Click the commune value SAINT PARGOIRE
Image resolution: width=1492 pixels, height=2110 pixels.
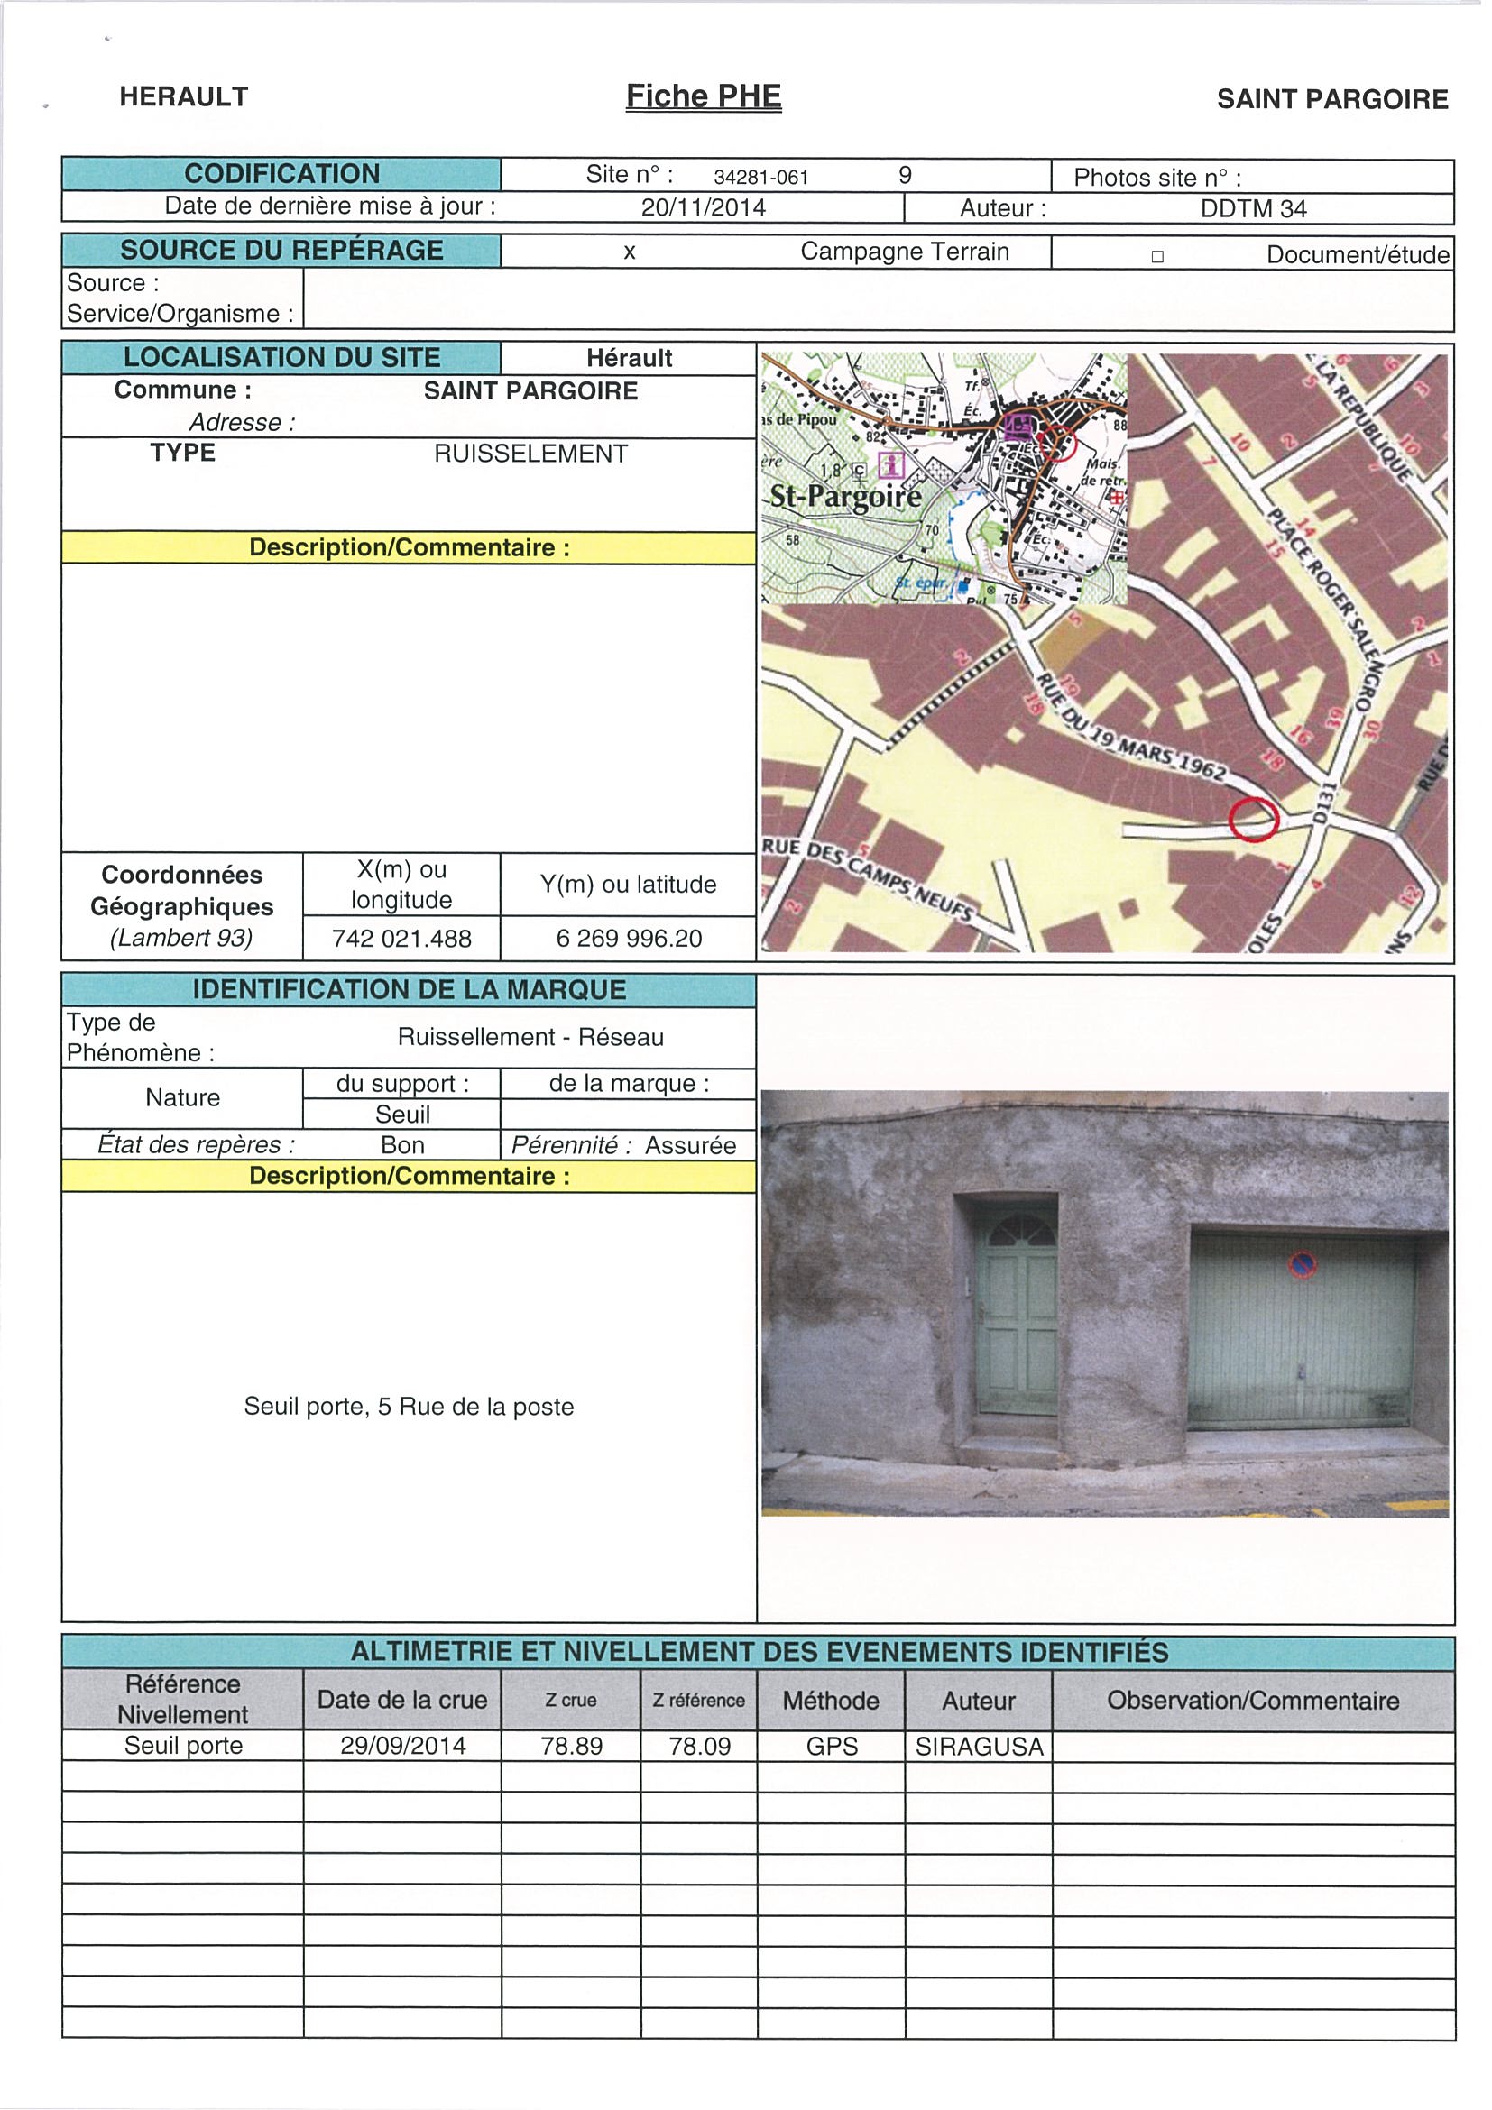(x=530, y=390)
